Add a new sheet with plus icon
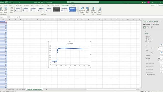The height and width of the screenshot is (92, 163). [46, 89]
